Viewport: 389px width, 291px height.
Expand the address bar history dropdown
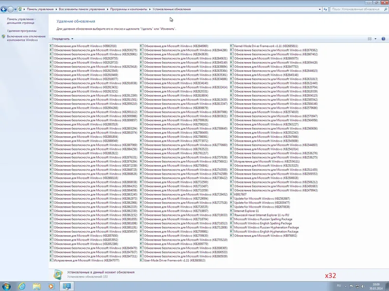click(319, 9)
